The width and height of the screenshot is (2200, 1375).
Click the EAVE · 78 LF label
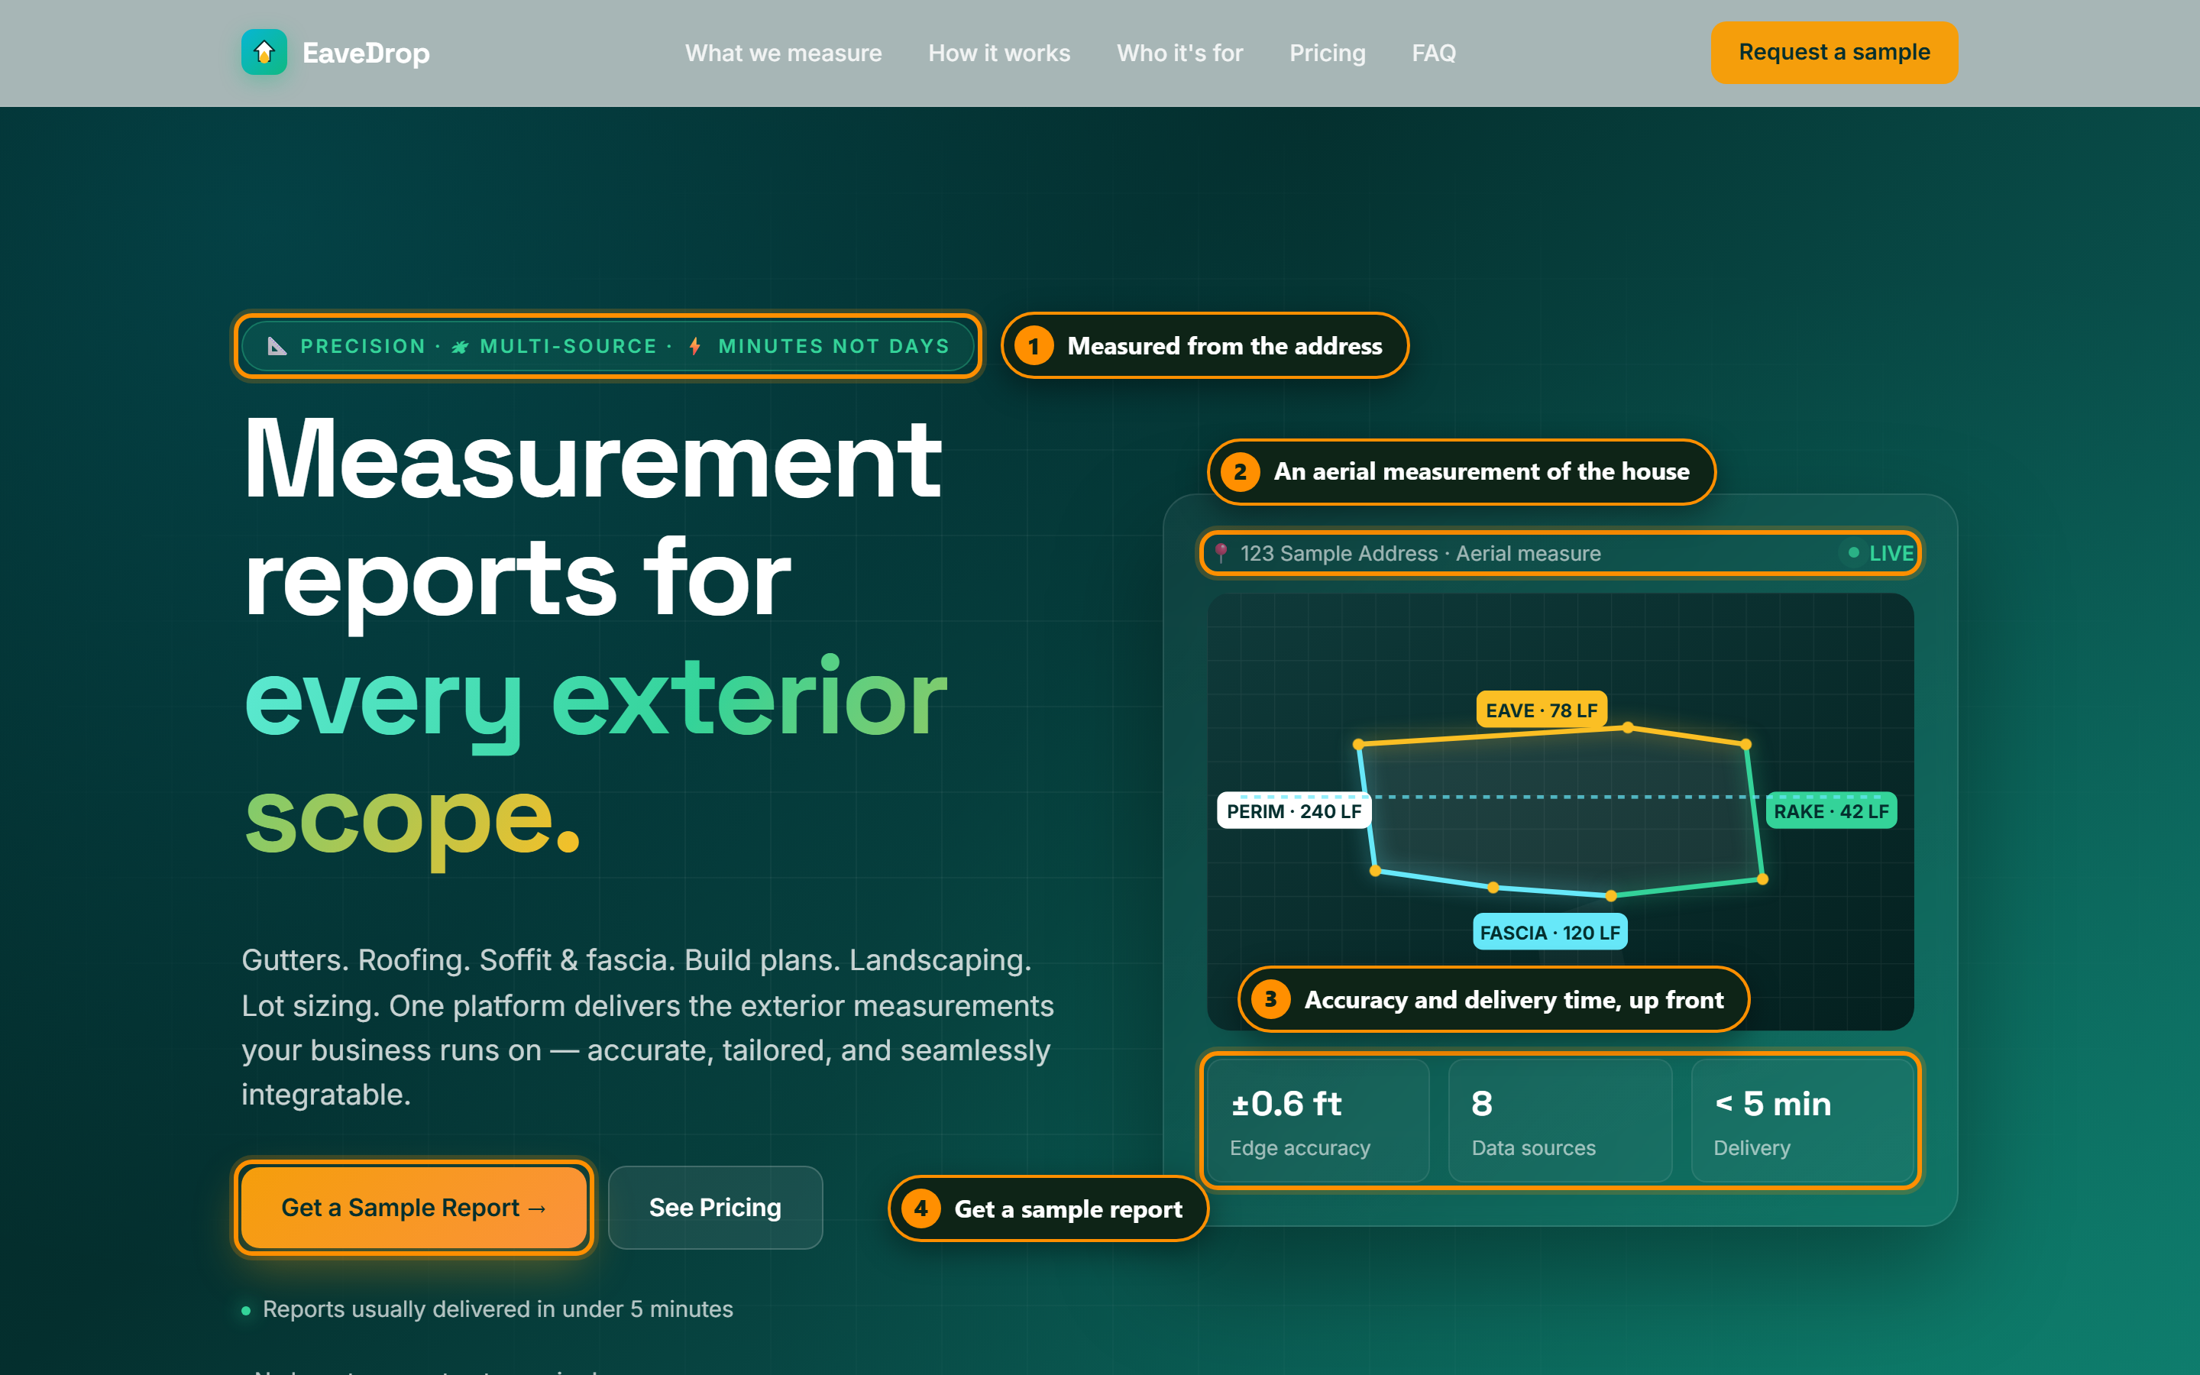click(x=1541, y=710)
